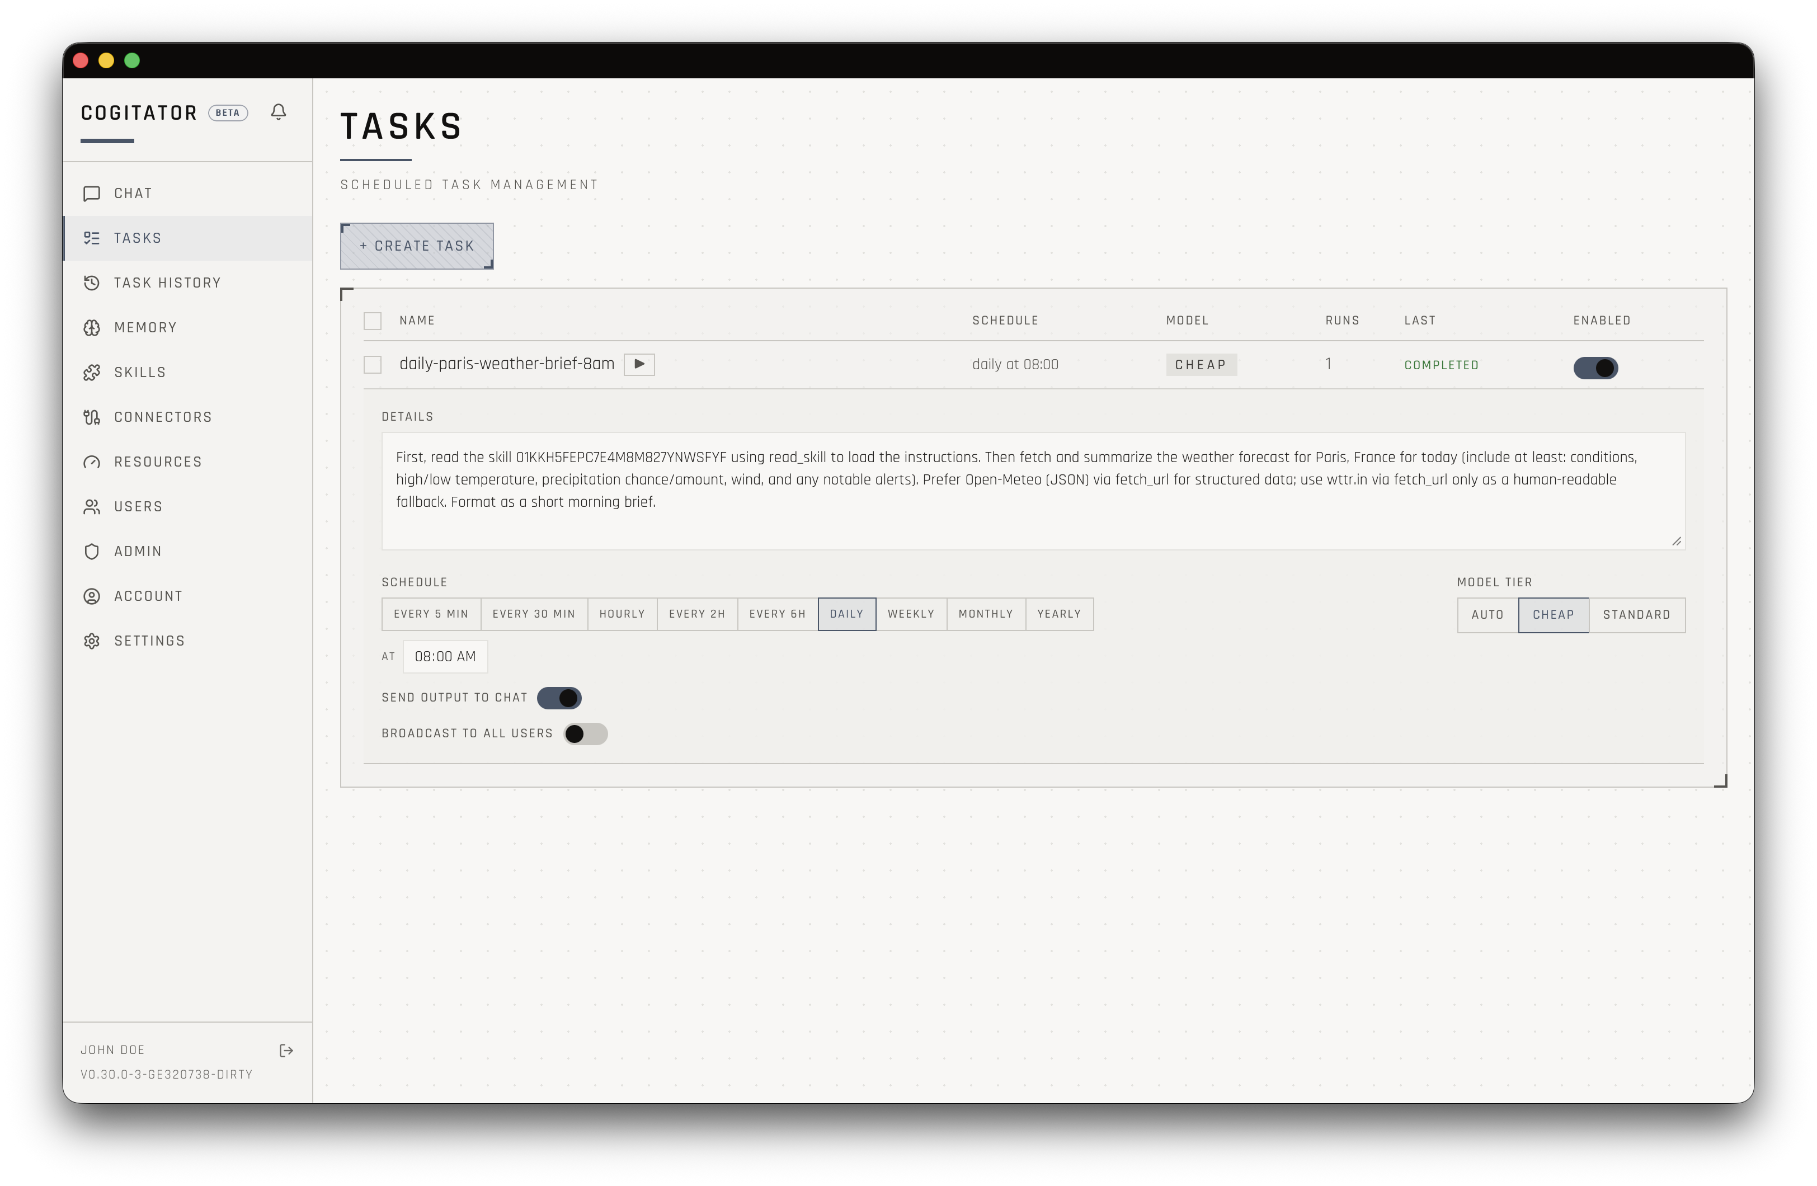Click into the Details text area
The width and height of the screenshot is (1817, 1186).
click(x=1033, y=491)
